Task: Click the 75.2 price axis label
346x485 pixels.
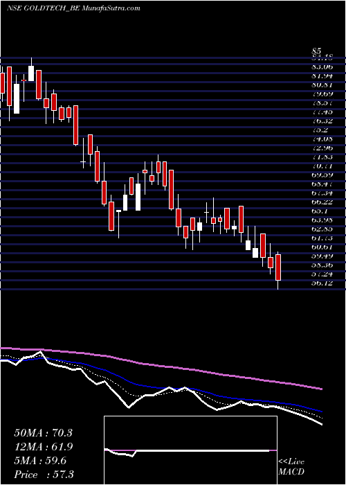Action: coord(320,130)
